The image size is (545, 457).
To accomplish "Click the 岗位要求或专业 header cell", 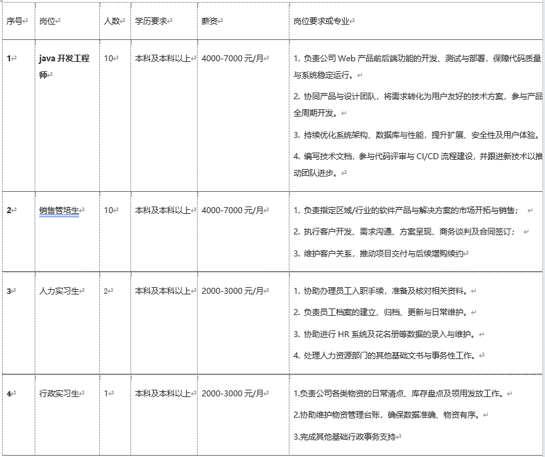I will pyautogui.click(x=322, y=21).
